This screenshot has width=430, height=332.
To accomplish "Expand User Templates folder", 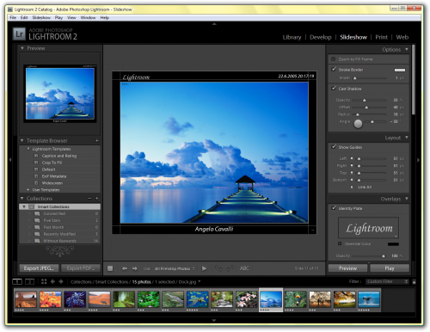I will 28,189.
